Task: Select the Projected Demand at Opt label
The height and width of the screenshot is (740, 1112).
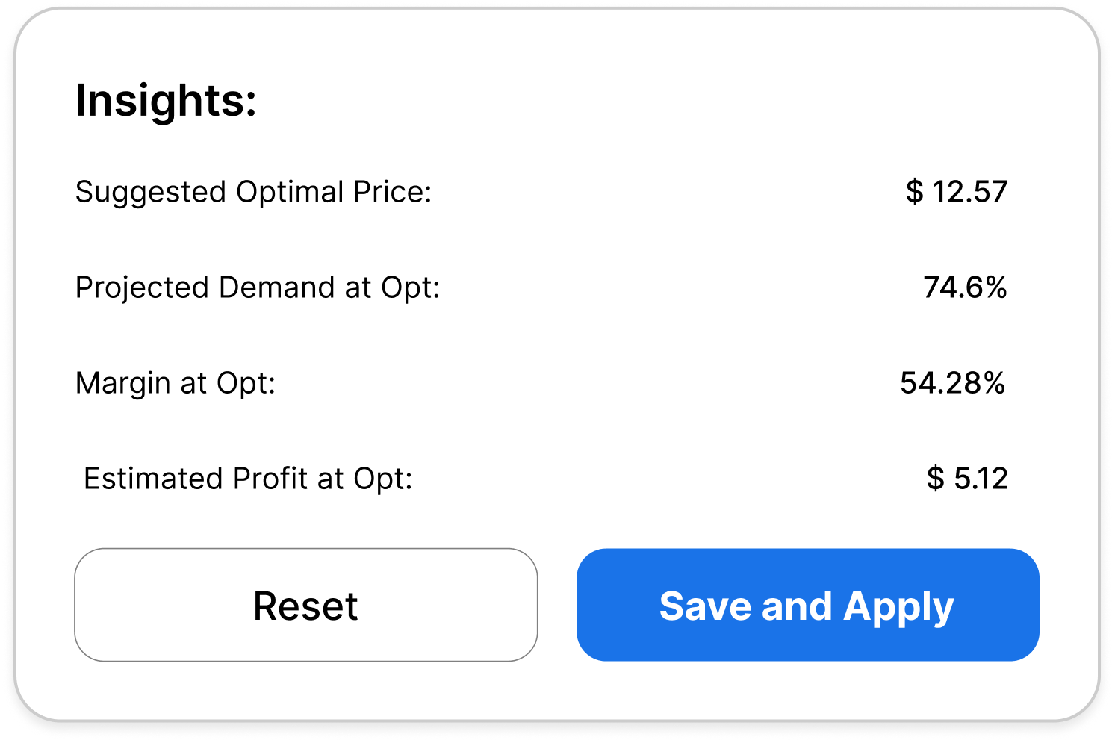Action: 258,287
